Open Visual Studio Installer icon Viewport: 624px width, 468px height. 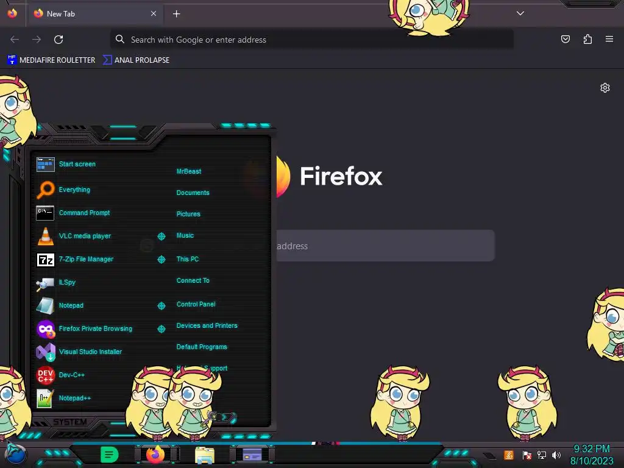45,352
